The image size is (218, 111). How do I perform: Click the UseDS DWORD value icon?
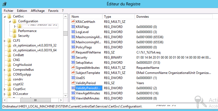point(73,78)
